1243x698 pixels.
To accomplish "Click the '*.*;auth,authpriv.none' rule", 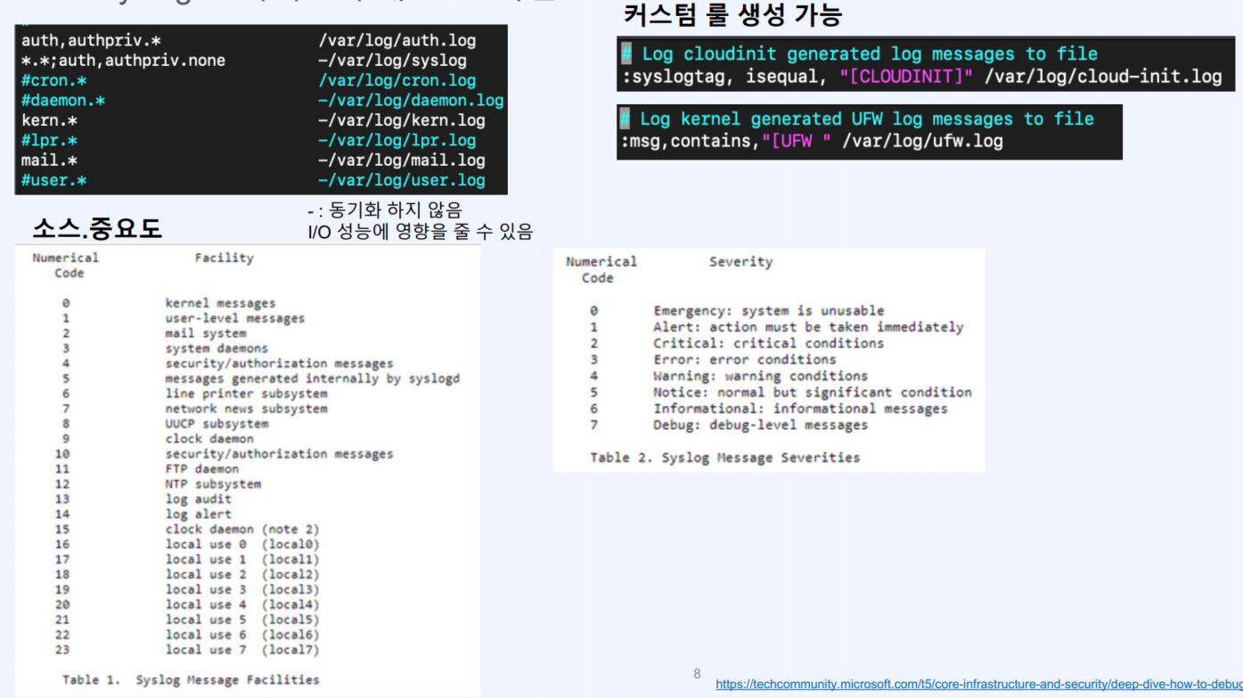I will (x=123, y=61).
